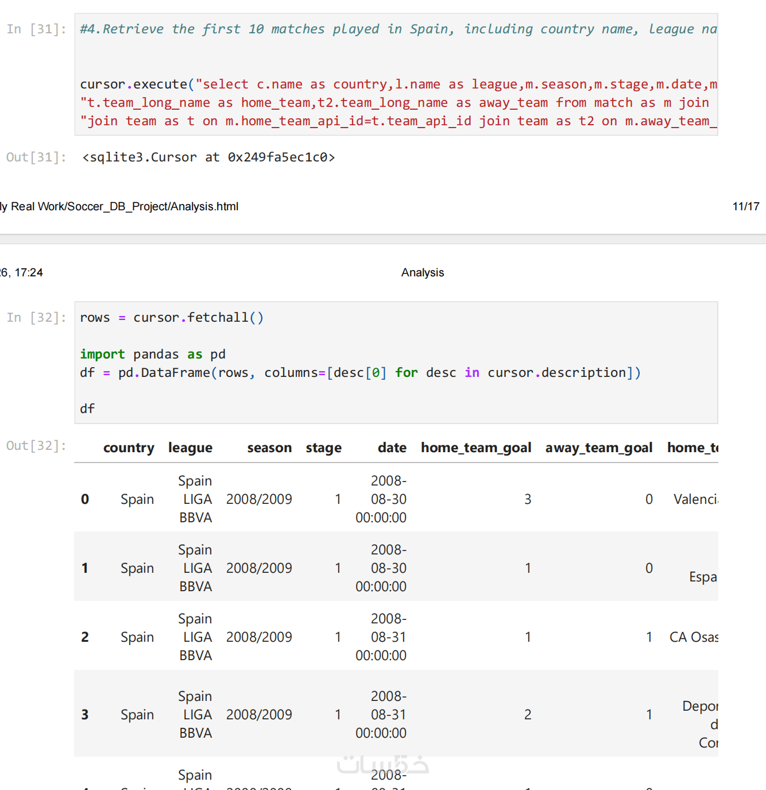Click the import pandas as pd line
This screenshot has width=766, height=790.
(153, 354)
